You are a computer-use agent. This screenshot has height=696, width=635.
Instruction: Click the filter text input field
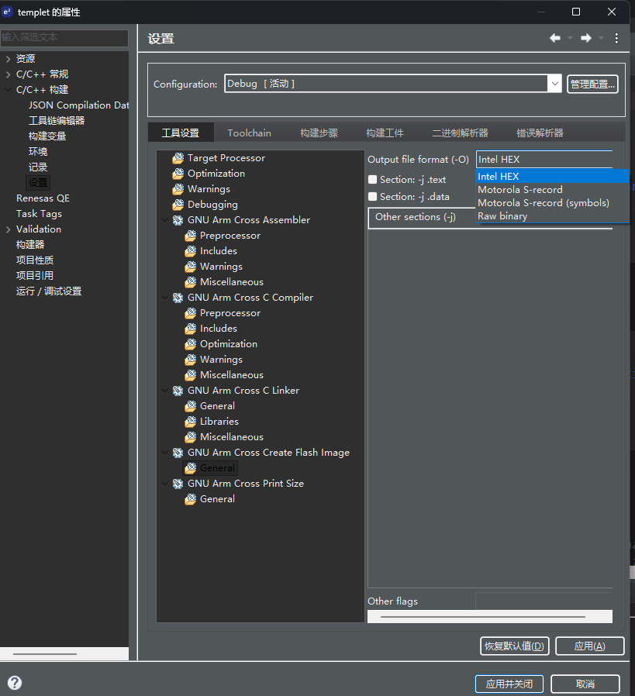click(64, 37)
